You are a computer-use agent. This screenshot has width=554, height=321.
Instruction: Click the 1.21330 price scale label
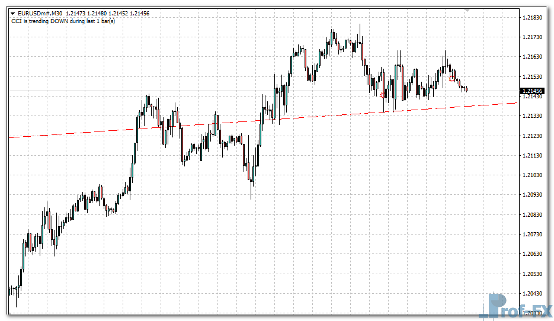pyautogui.click(x=533, y=116)
